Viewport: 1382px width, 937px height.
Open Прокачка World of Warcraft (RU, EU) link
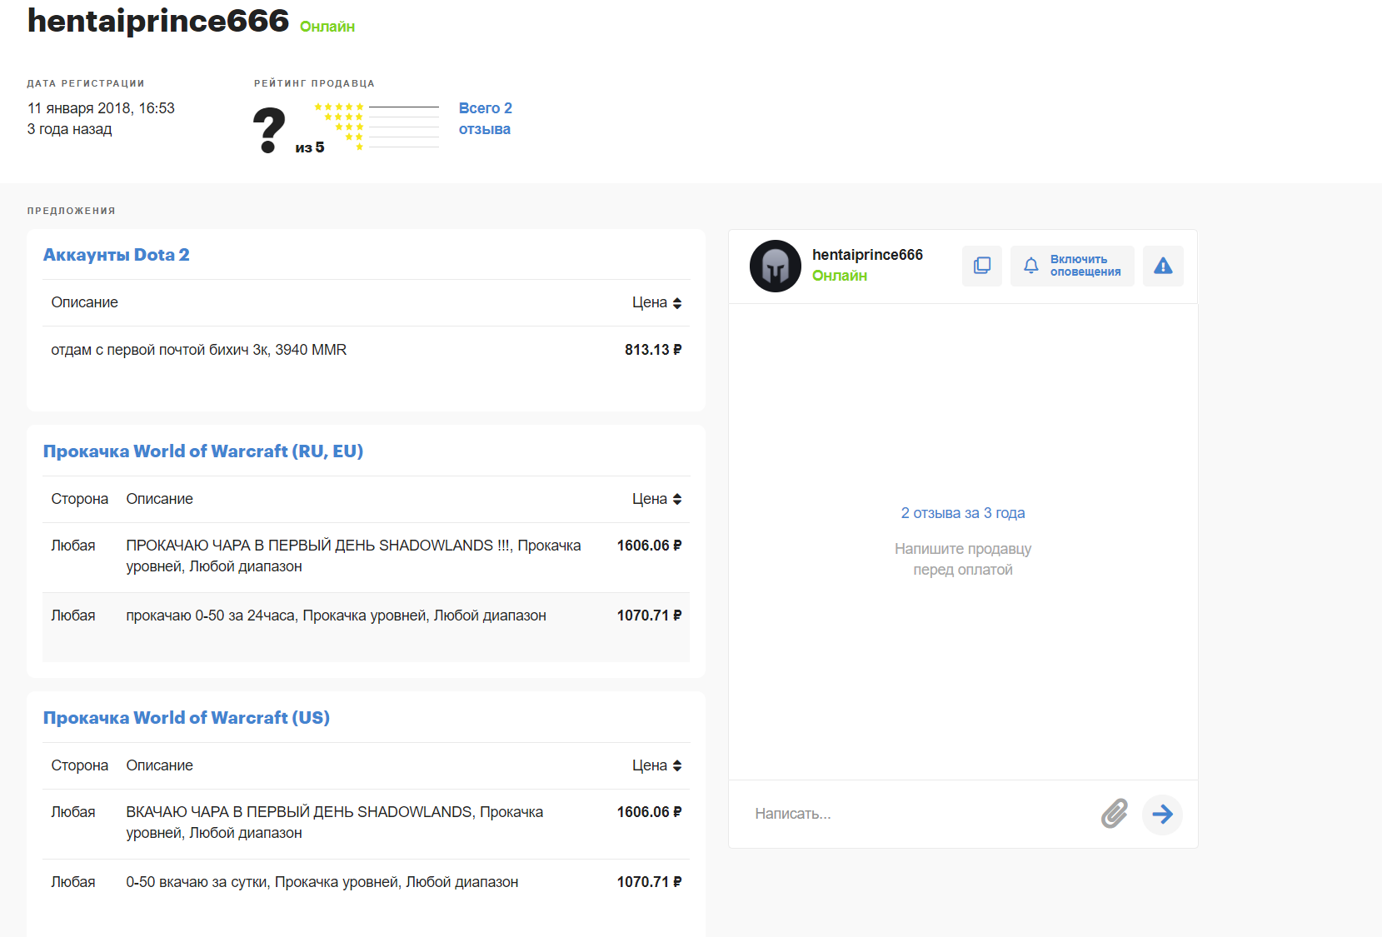(203, 451)
